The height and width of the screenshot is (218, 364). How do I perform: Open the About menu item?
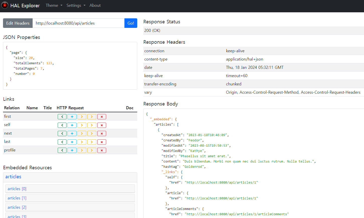pos(95,5)
